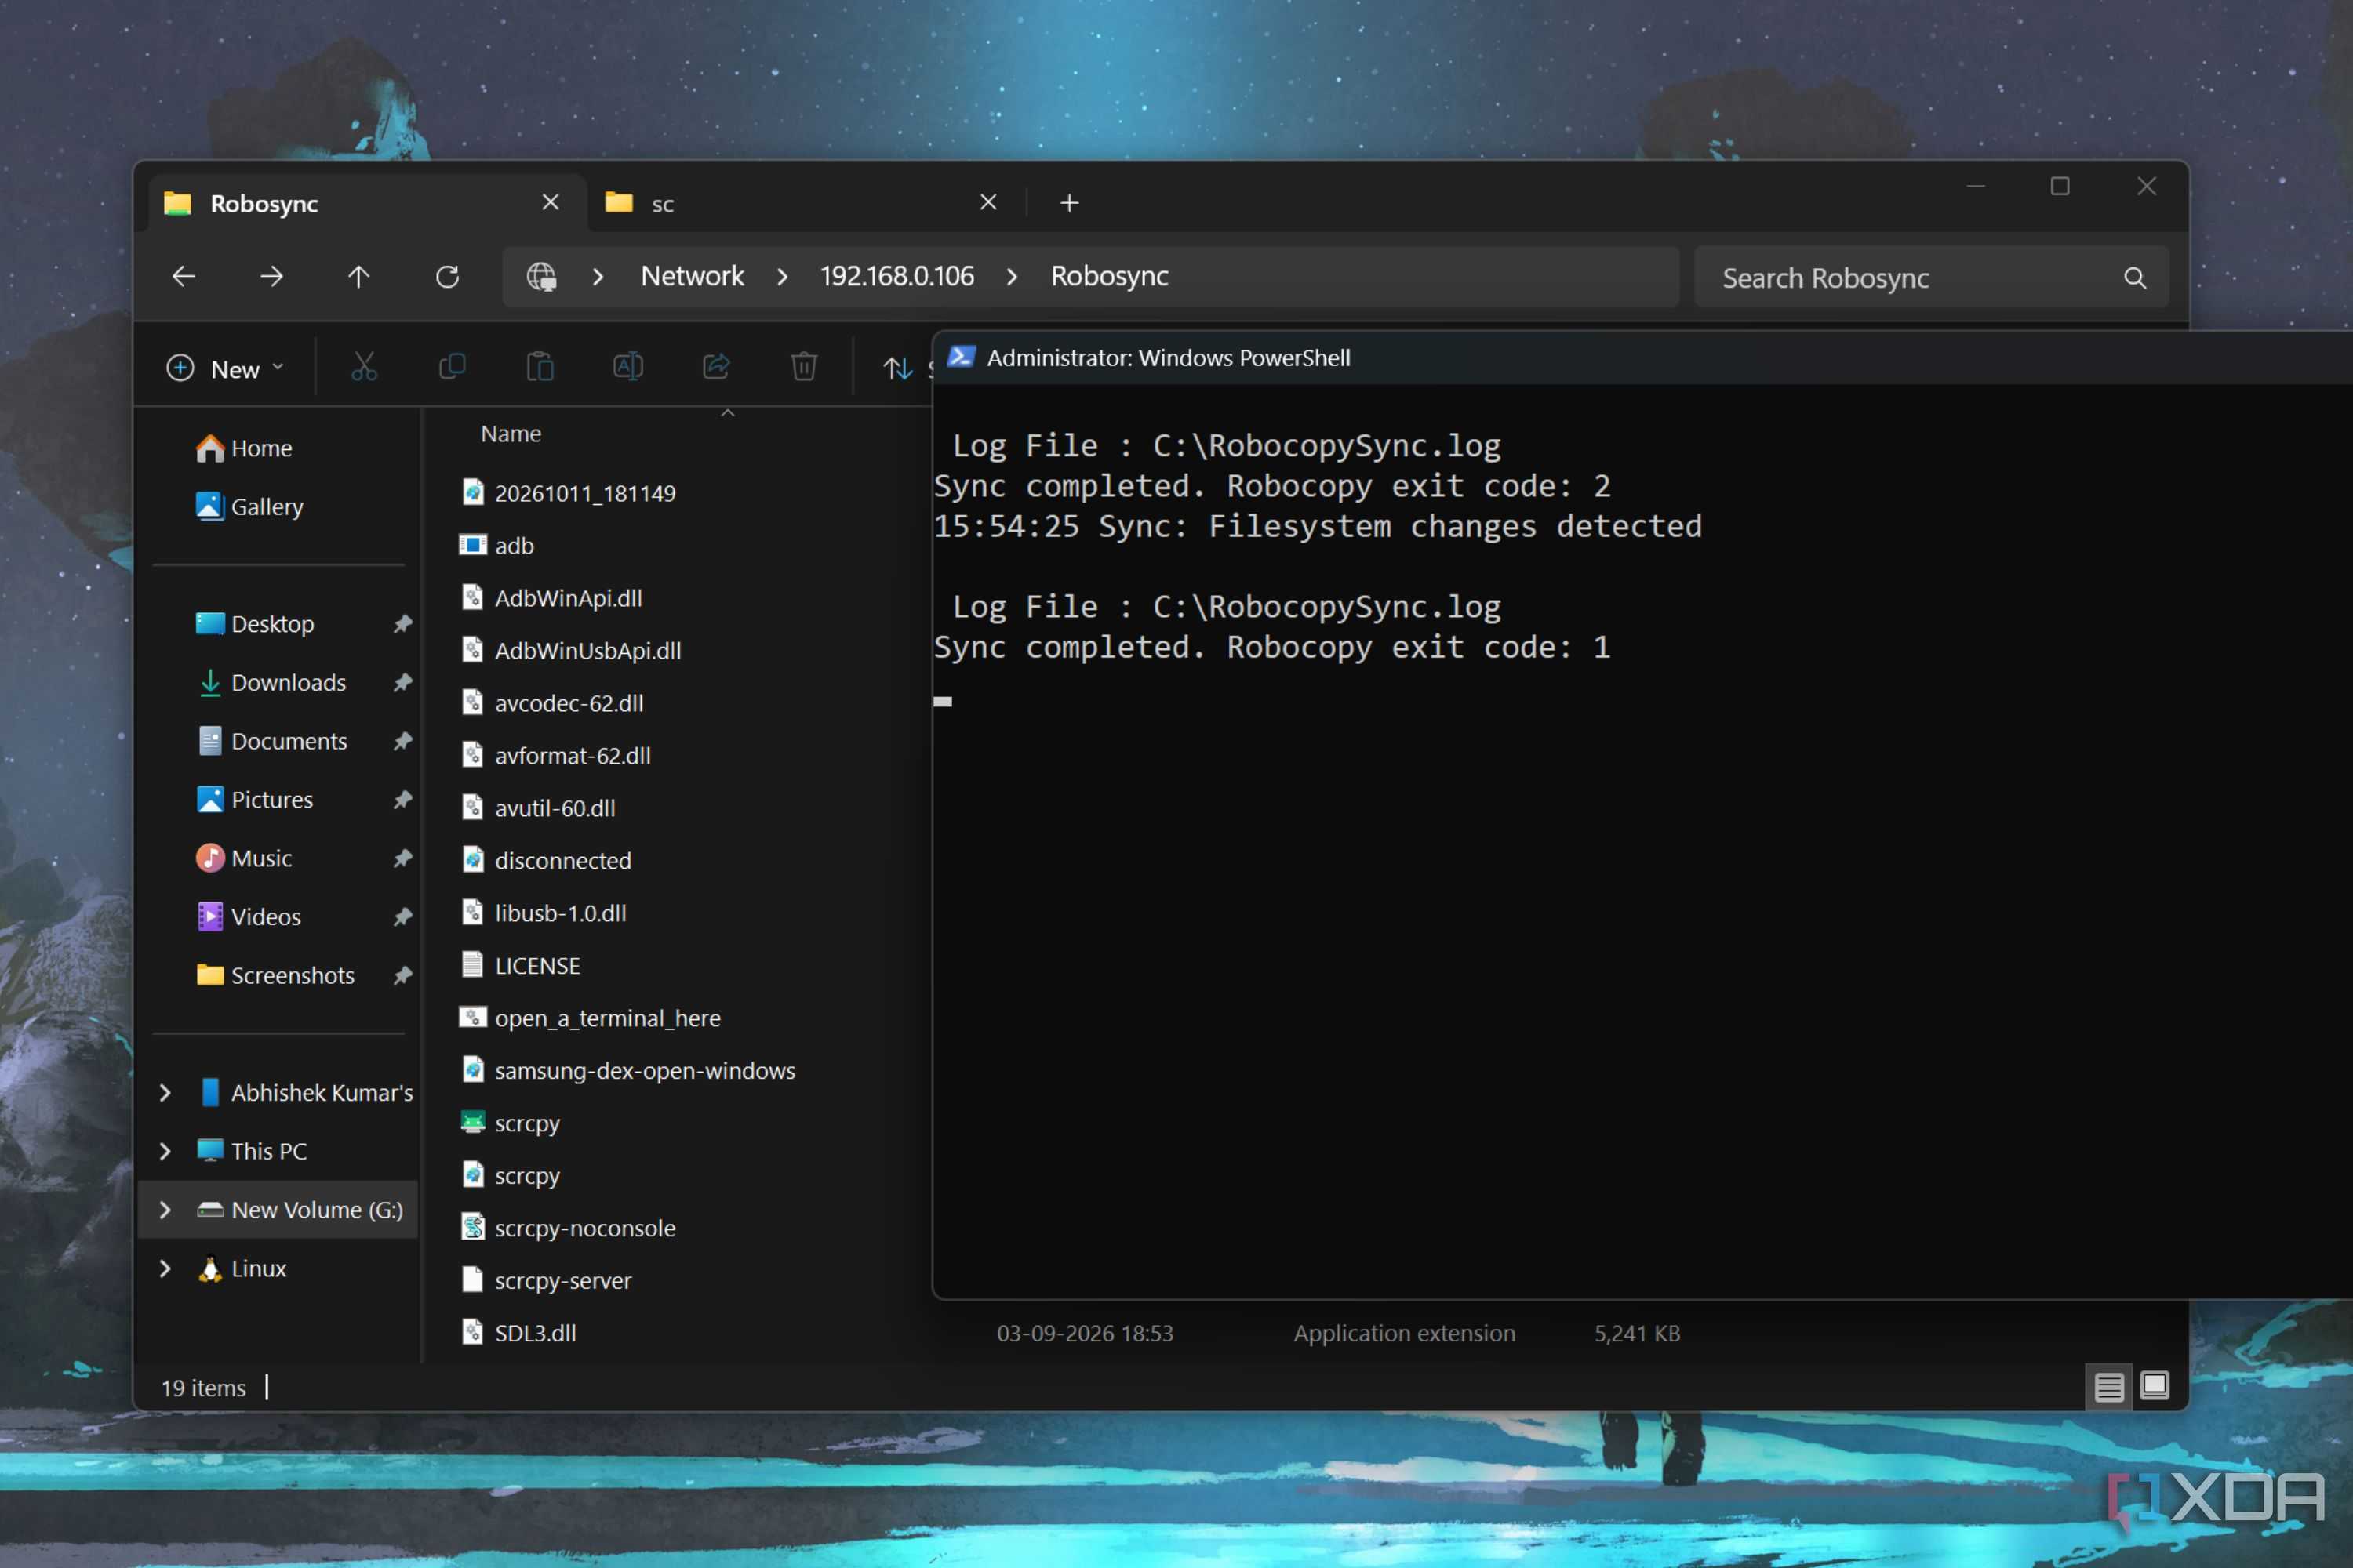
Task: Go back with the left arrow
Action: [x=184, y=276]
